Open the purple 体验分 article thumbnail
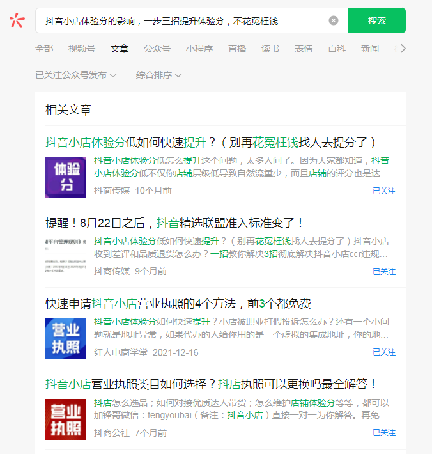Viewport: 432px width, 454px height. click(66, 177)
